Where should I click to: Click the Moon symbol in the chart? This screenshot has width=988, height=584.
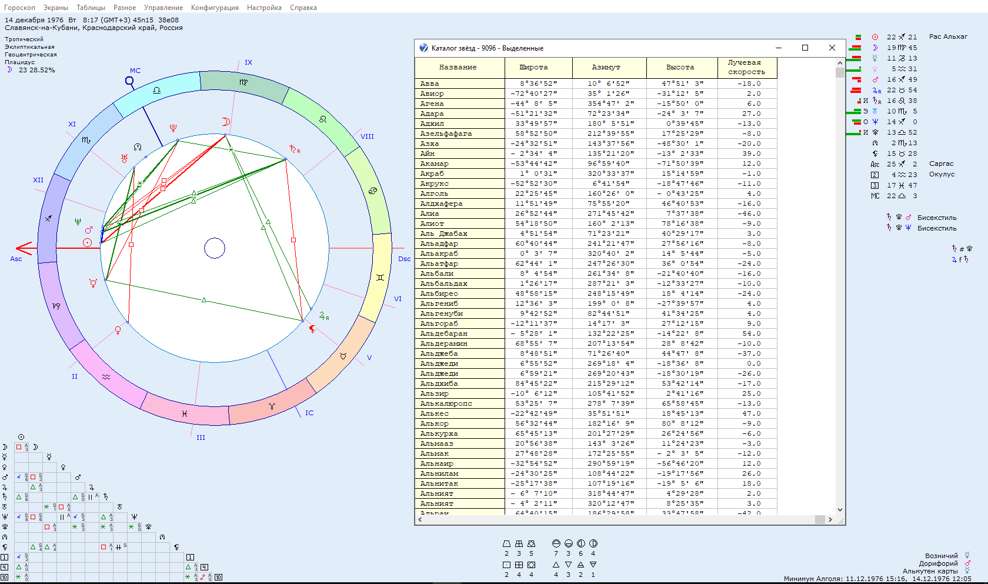[x=226, y=122]
